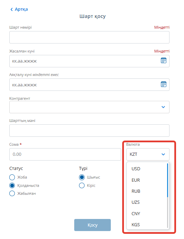Click the Қосу submit button

pos(93,225)
